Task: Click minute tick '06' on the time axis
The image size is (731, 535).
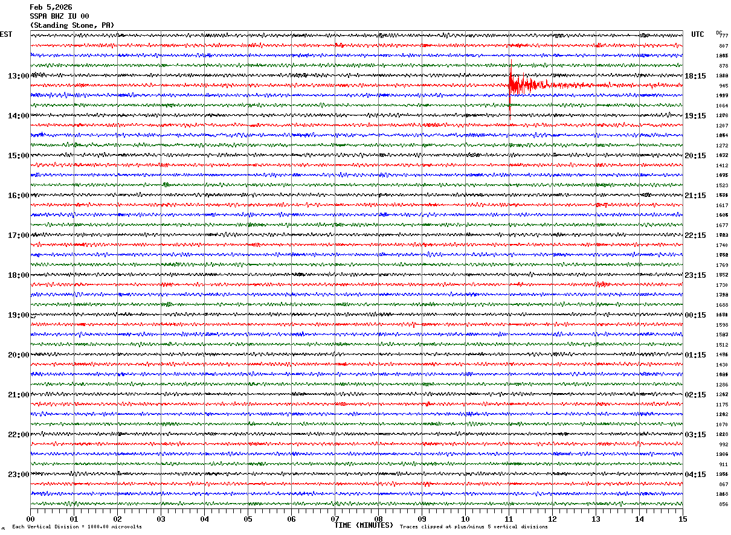Action: (x=291, y=519)
